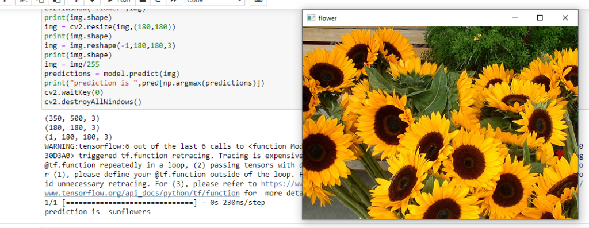This screenshot has height=228, width=589.
Task: Click the 'WARNING:tensorflow:6 out of the last' output line
Action: tap(173, 146)
